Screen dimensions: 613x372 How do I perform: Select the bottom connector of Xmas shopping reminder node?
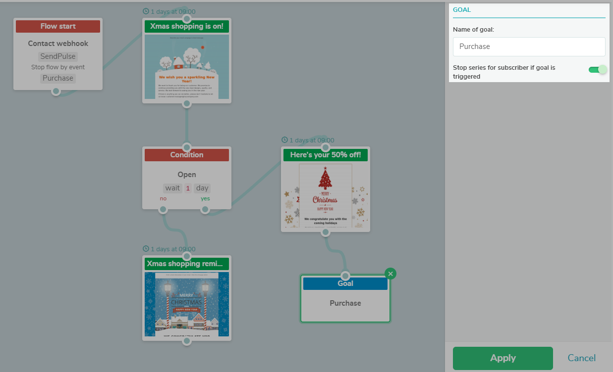[186, 341]
